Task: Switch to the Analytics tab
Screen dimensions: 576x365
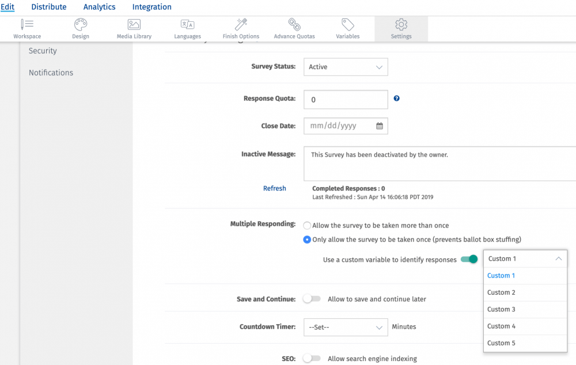Action: tap(99, 7)
